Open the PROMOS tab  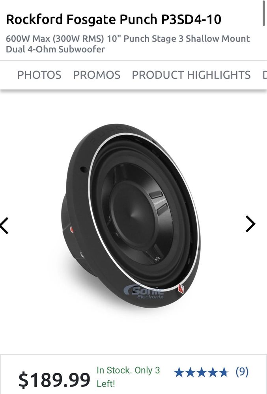coord(97,75)
